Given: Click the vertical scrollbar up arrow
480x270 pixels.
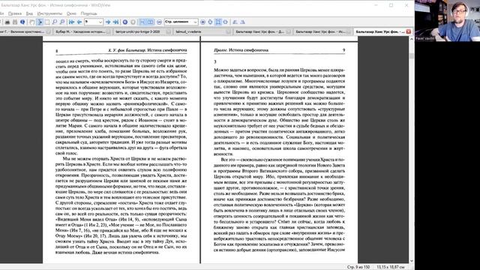Looking at the screenshot, I should pos(412,39).
